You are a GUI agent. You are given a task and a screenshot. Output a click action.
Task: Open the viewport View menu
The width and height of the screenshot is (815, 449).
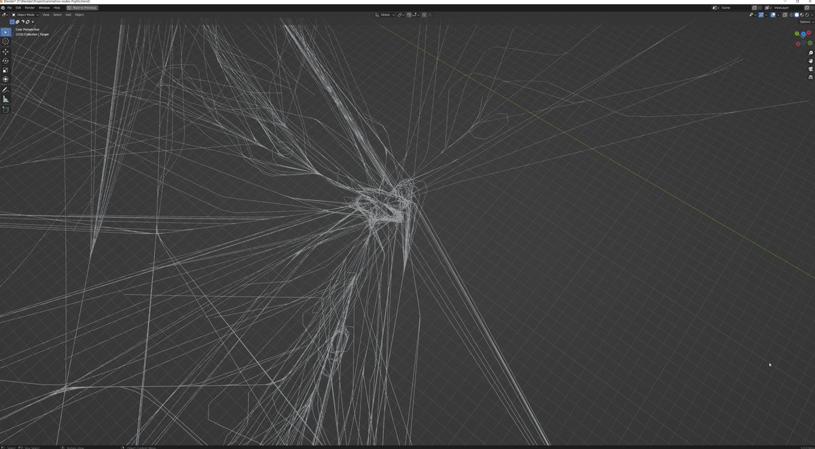click(x=46, y=15)
